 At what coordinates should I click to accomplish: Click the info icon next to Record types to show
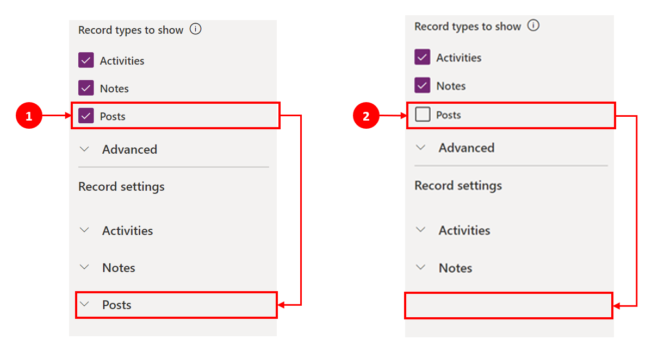coord(195,29)
